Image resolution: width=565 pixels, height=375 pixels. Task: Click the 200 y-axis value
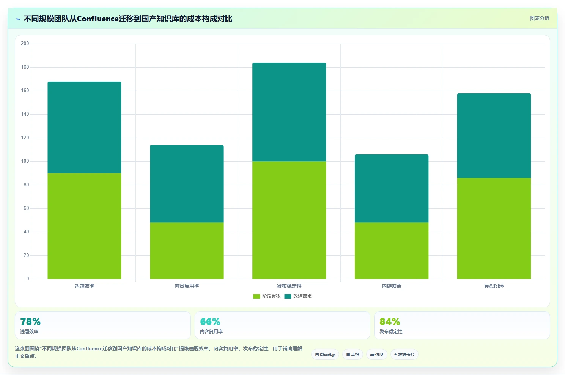click(25, 44)
